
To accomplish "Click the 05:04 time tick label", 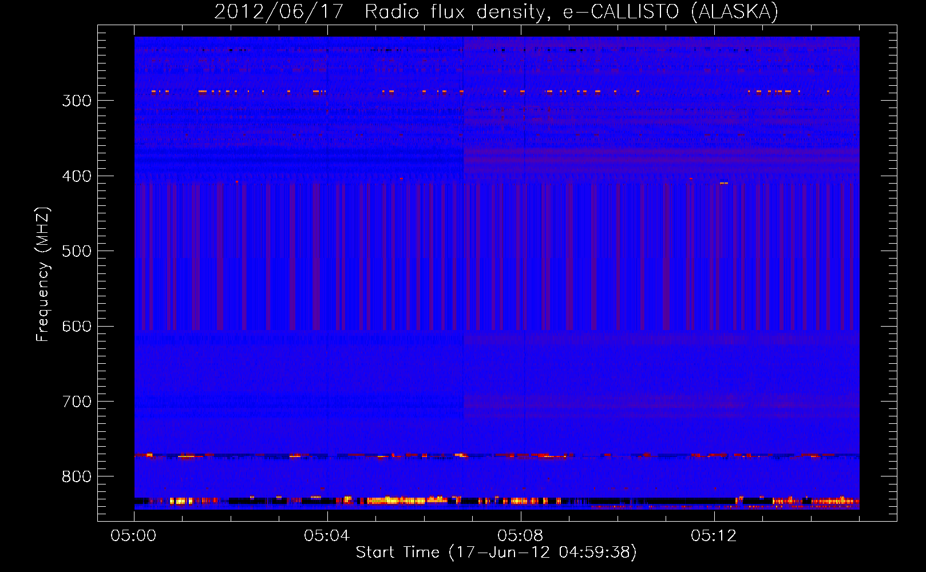I will click(x=327, y=536).
